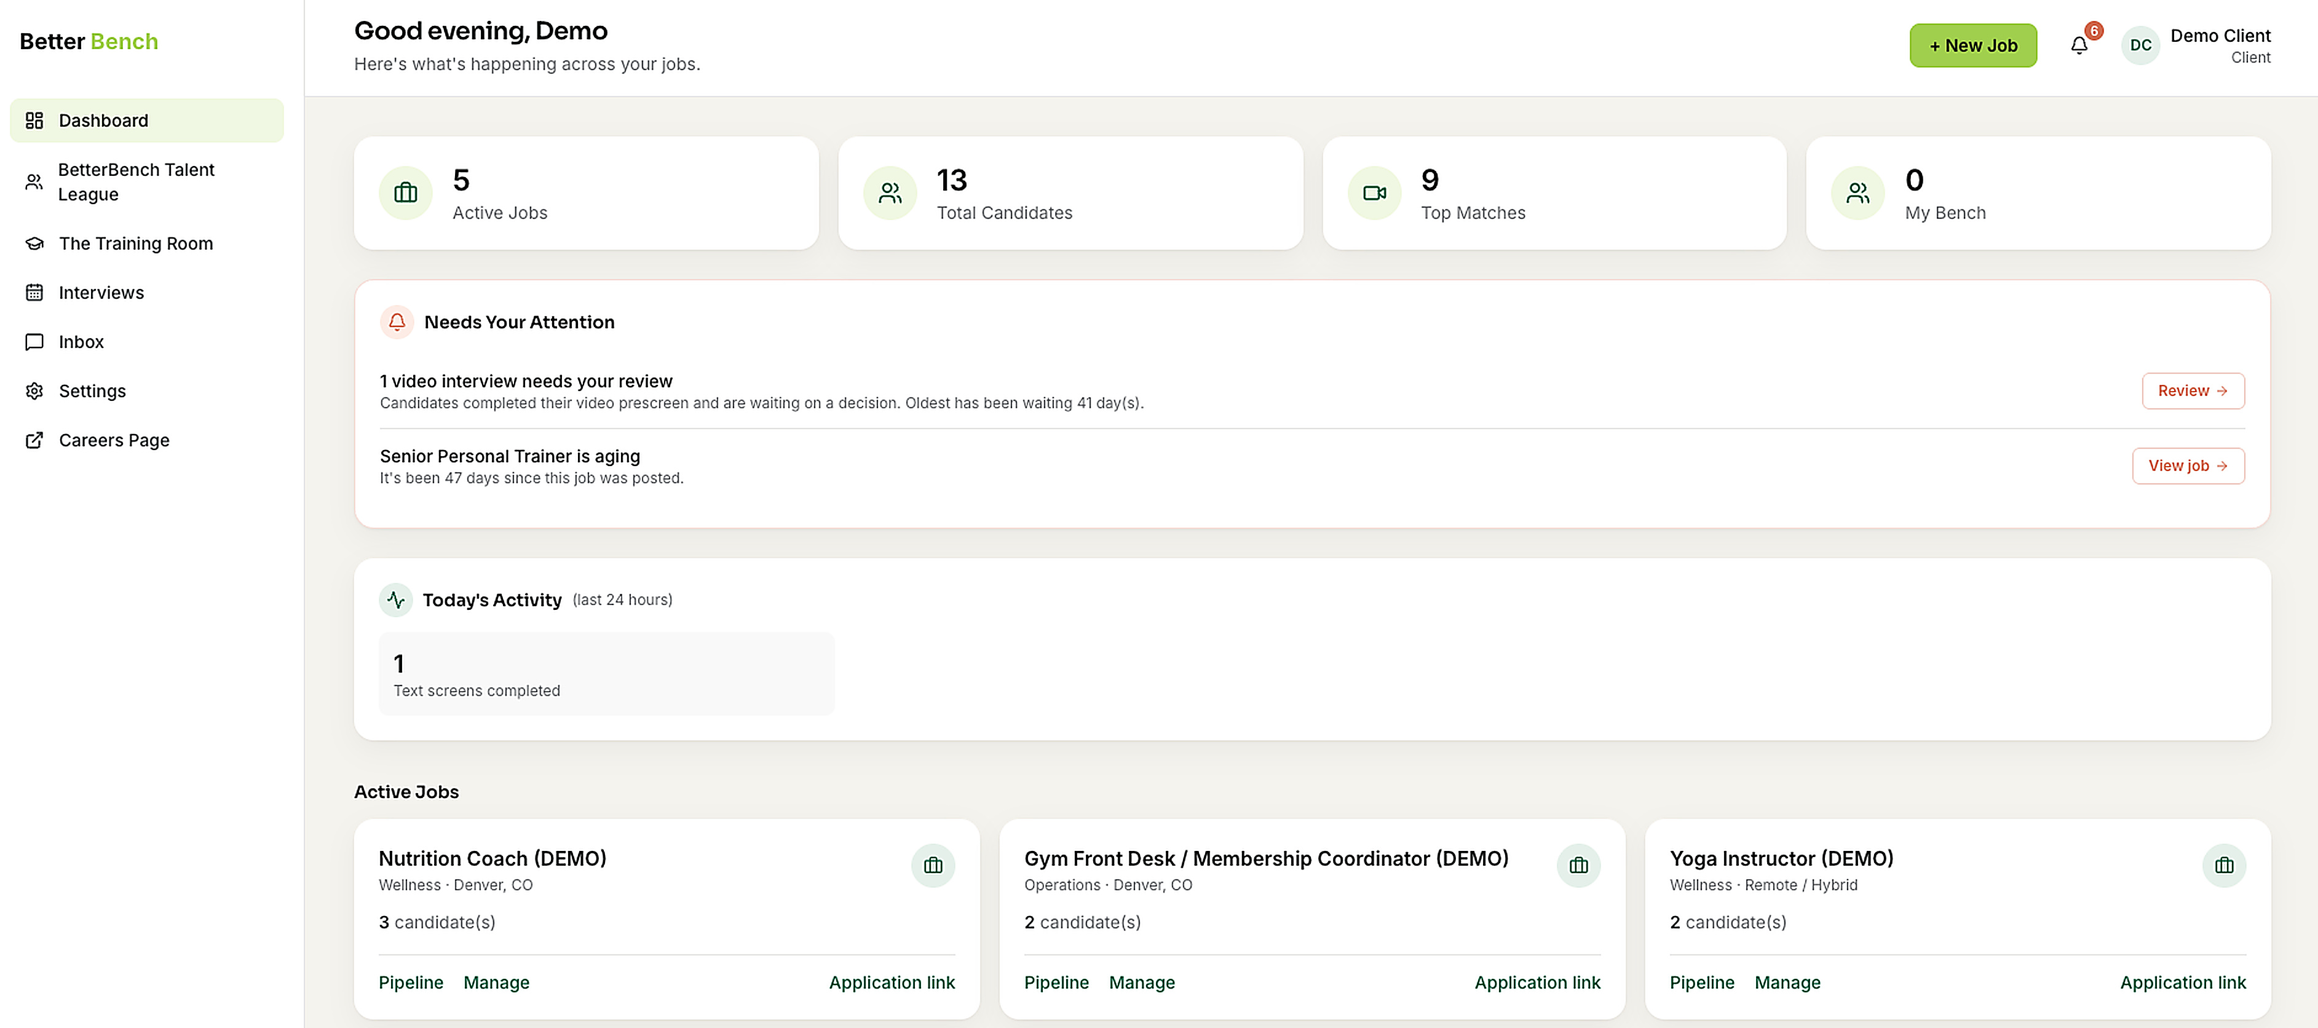Click Application link on Nutrition Coach card
Viewport: 2318px width, 1028px height.
[x=892, y=983]
